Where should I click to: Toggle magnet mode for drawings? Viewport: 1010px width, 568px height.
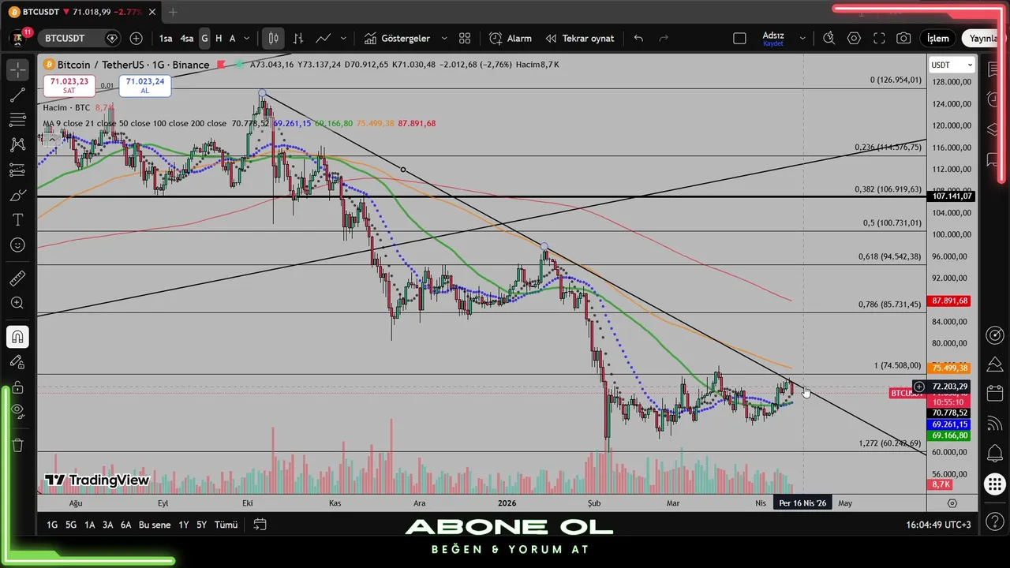[17, 337]
